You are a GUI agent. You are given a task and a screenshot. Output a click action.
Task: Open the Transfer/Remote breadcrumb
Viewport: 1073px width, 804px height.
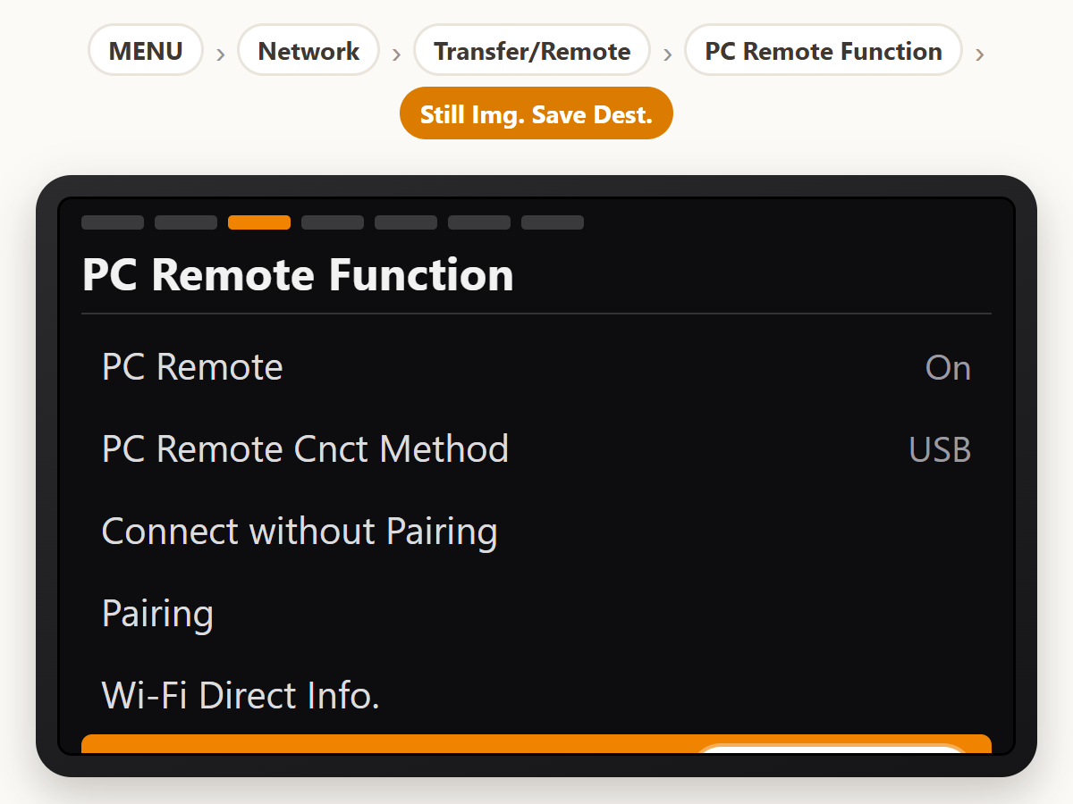[532, 51]
